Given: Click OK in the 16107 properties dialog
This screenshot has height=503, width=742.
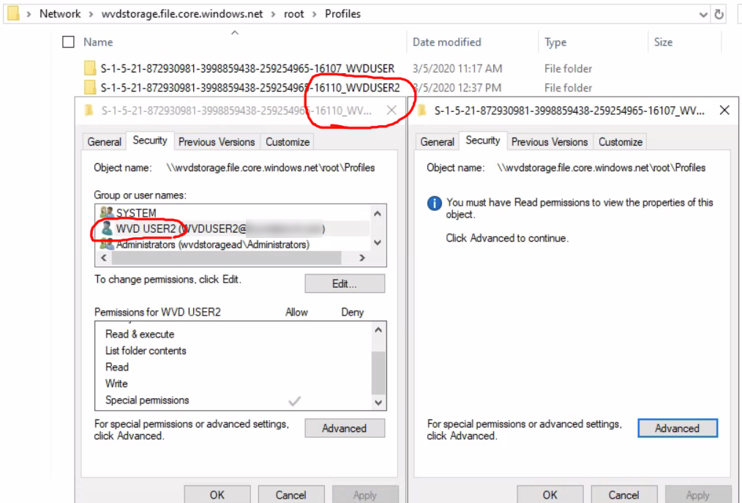Looking at the screenshot, I should coord(550,495).
